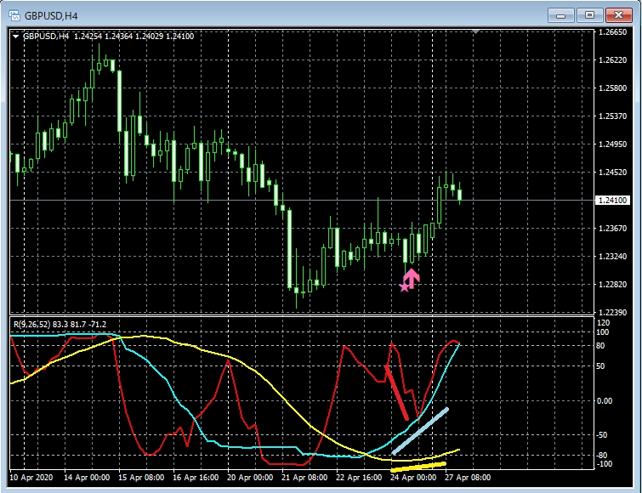Click the 1.26650 price scale label
642x493 pixels.
point(613,32)
